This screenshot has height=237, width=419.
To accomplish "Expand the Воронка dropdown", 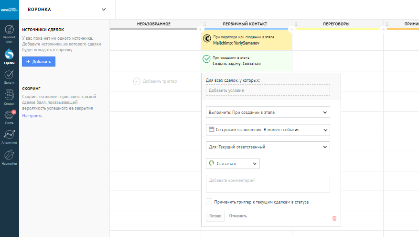I will [x=104, y=9].
